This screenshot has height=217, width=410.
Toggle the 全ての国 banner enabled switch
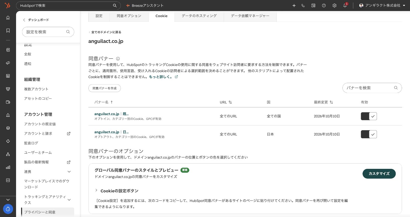(369, 116)
